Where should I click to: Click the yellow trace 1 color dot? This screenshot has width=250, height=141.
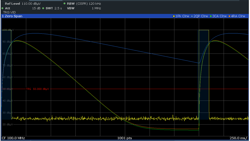[x=174, y=16]
